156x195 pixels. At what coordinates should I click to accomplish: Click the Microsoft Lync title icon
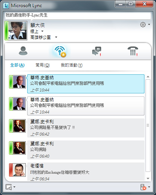(x=6, y=6)
